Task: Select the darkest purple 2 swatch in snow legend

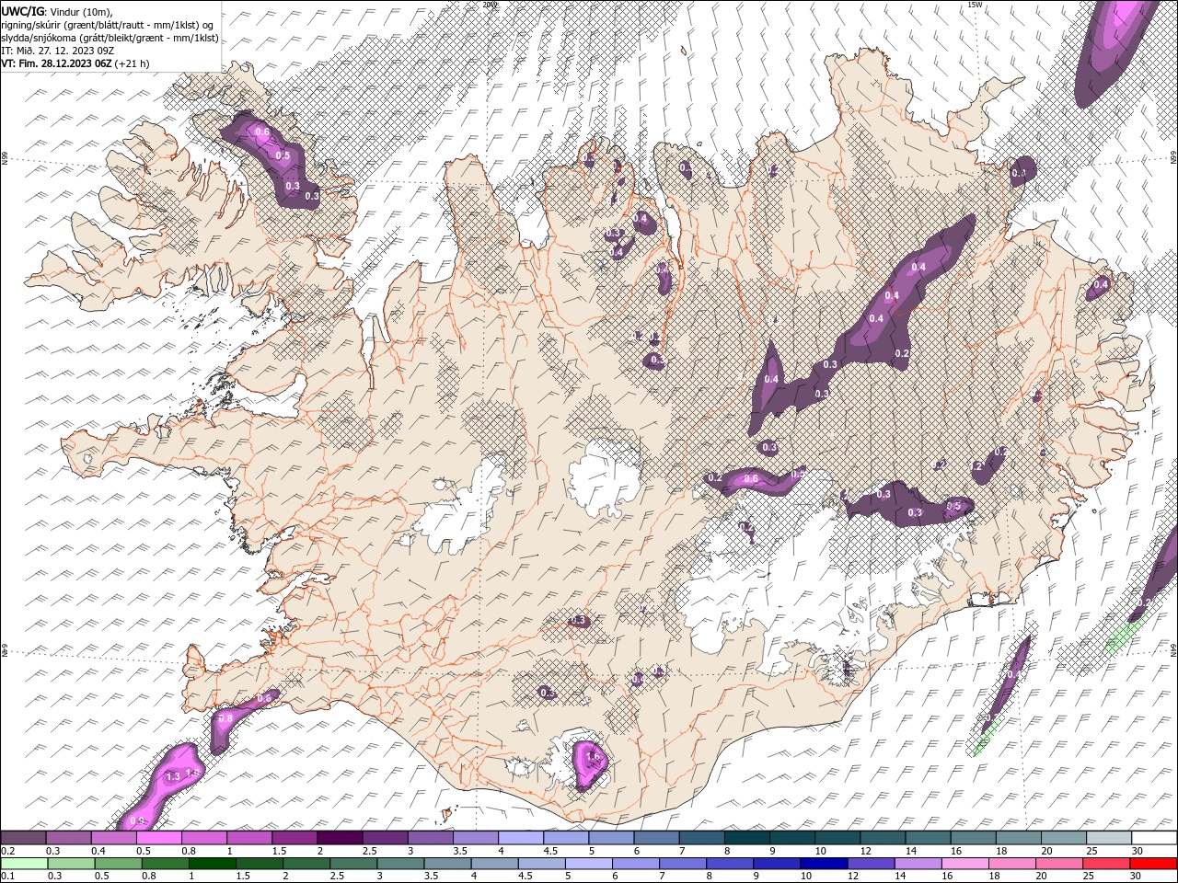Action: tap(340, 838)
